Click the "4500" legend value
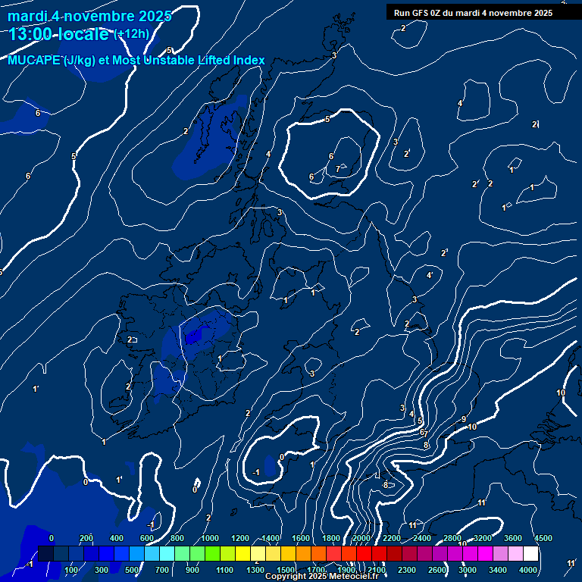 (x=543, y=538)
